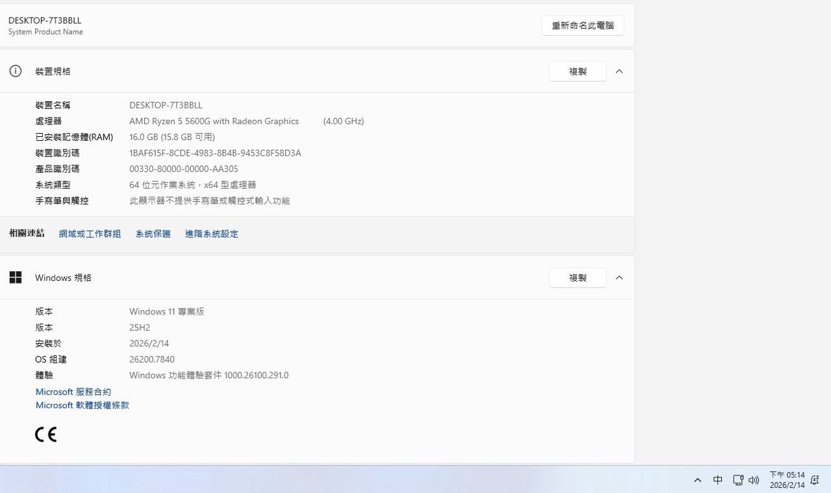831x493 pixels.
Task: Click the Windows logo beside Windows 規格
Action: pyautogui.click(x=16, y=278)
